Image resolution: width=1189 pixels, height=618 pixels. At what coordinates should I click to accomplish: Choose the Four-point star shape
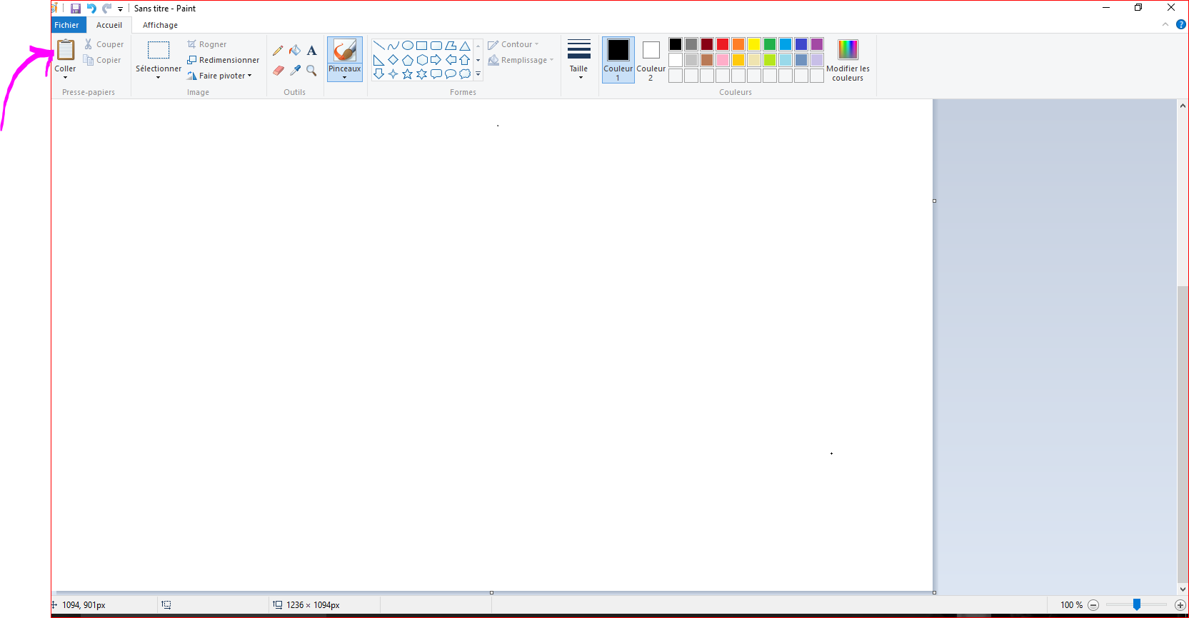393,74
